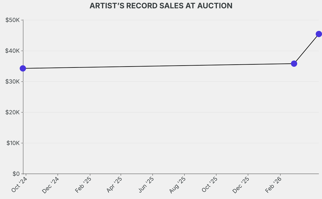Image resolution: width=322 pixels, height=199 pixels.
Task: Select the highest data point near $45K
Action: coord(319,34)
